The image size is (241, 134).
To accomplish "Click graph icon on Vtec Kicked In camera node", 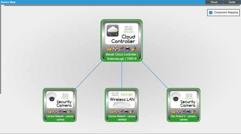I will 184,112.
